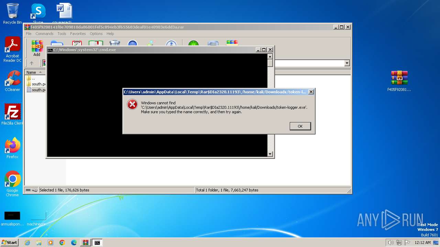Click the Extract To folder icon in WinRAR toolbar
Image resolution: width=440 pixels, height=247 pixels.
pos(57,43)
